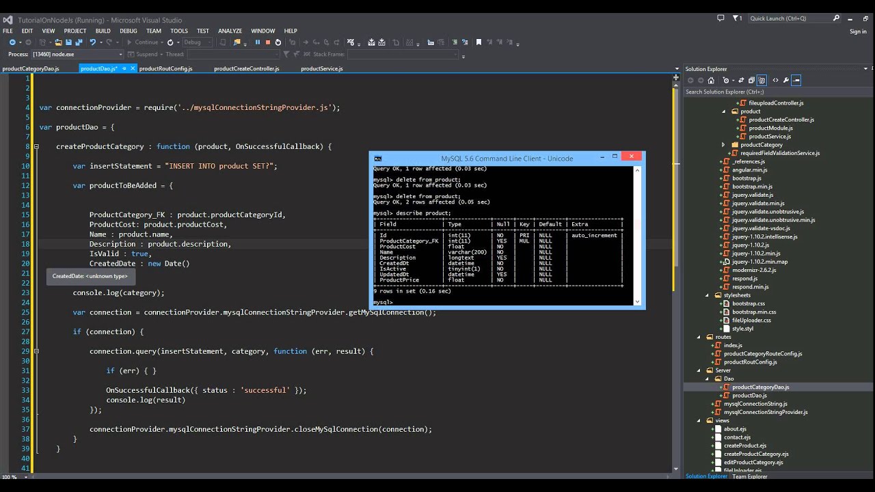Open the TOOLS menu
This screenshot has width=875, height=492.
pyautogui.click(x=179, y=31)
